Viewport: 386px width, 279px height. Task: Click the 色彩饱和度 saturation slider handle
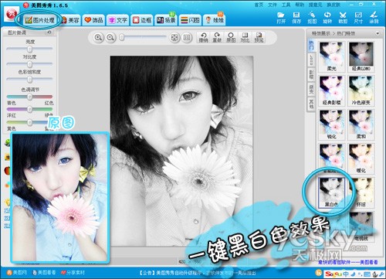29,80
